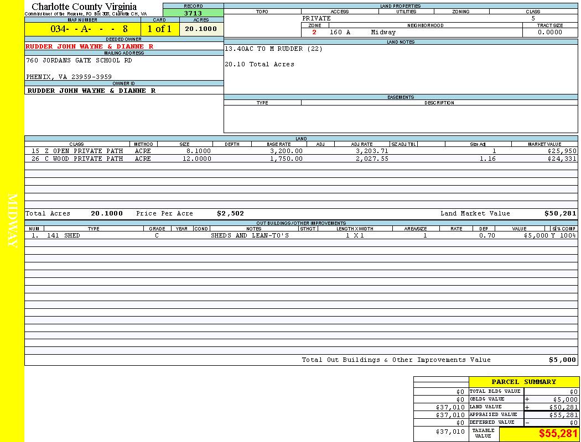This screenshot has width=581, height=442.
Task: Select the map number 034-A-8 field
Action: pyautogui.click(x=82, y=29)
